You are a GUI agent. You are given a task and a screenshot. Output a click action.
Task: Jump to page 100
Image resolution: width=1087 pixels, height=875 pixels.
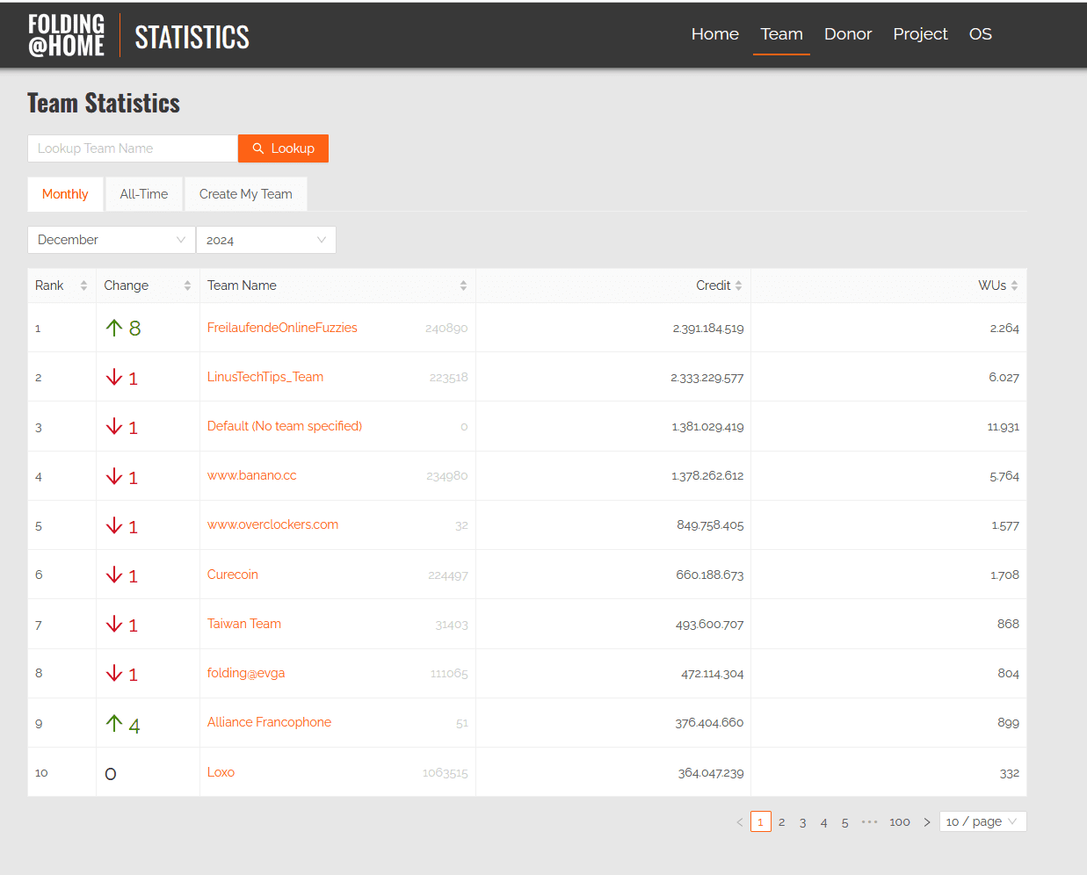tap(900, 822)
